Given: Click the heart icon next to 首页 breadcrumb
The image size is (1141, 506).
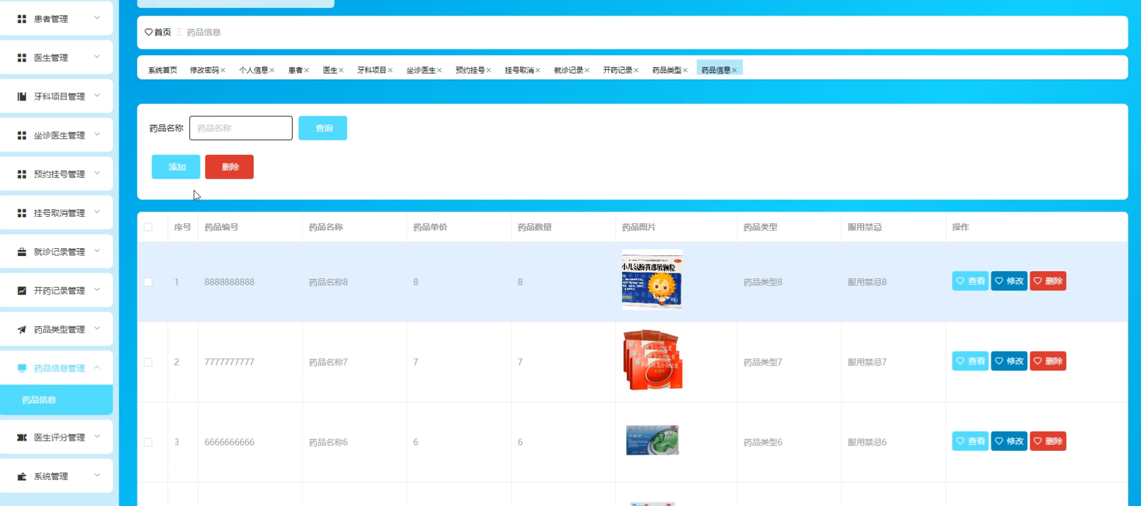Looking at the screenshot, I should click(148, 32).
